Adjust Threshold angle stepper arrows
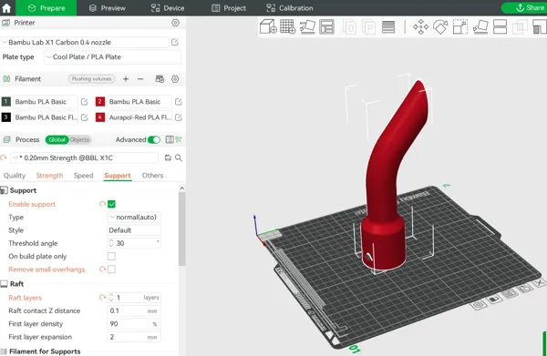Viewport: 547px width, 356px height. (111, 243)
